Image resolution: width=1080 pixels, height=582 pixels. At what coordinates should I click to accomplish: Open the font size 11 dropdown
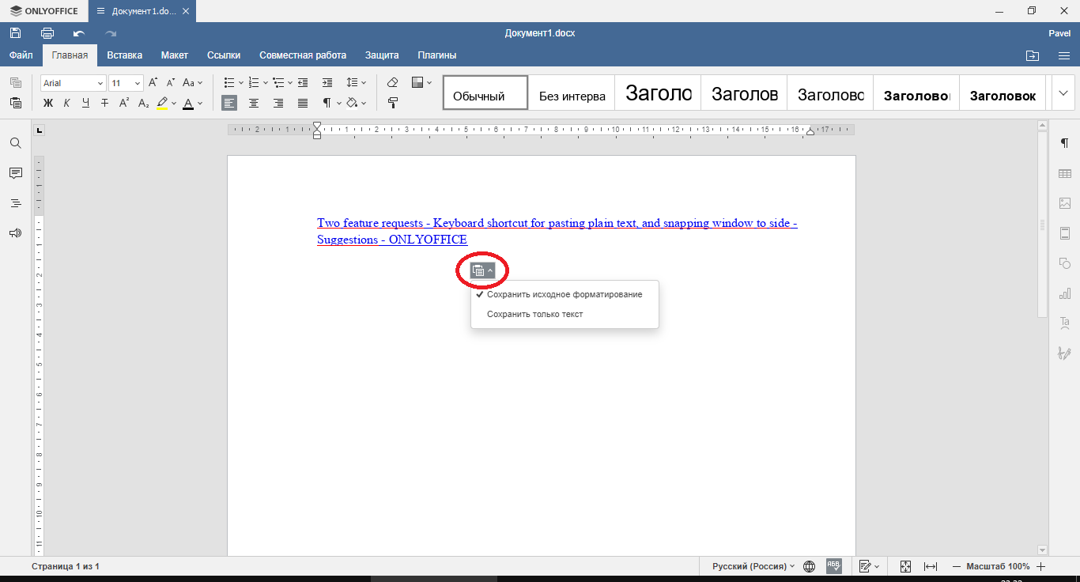pos(138,83)
